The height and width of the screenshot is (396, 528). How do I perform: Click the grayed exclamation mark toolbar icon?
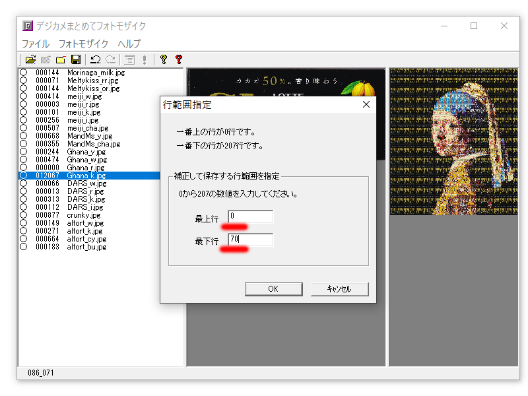click(145, 59)
